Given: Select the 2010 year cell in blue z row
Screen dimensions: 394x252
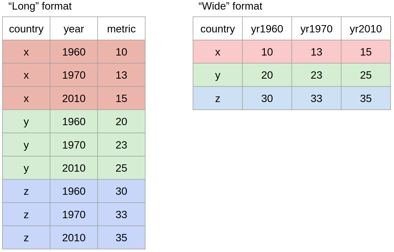Looking at the screenshot, I should pos(74,238).
